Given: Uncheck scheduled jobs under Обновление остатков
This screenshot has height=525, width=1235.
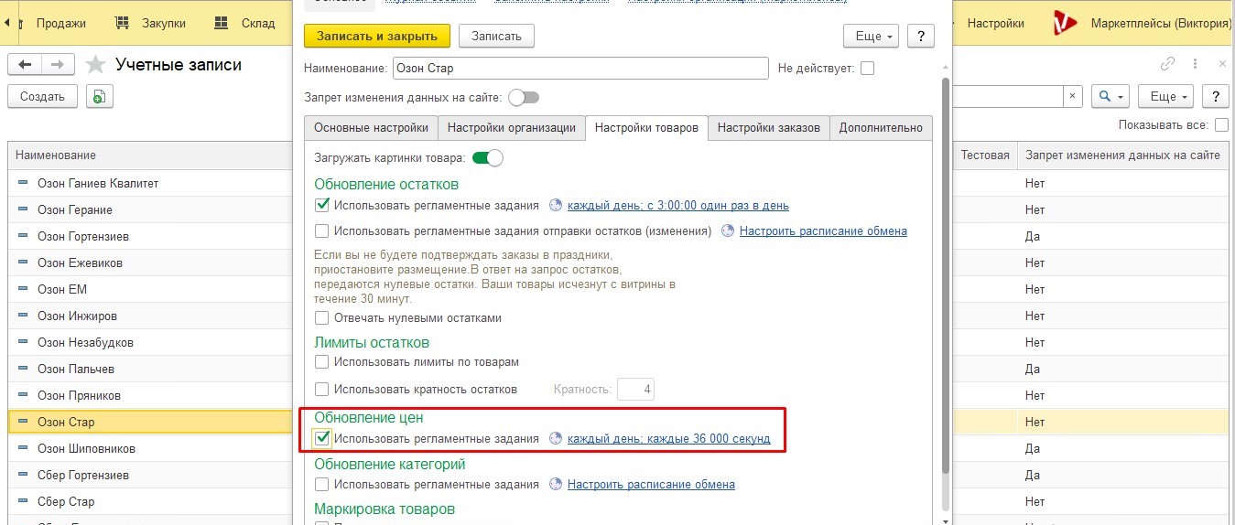Looking at the screenshot, I should [x=322, y=206].
